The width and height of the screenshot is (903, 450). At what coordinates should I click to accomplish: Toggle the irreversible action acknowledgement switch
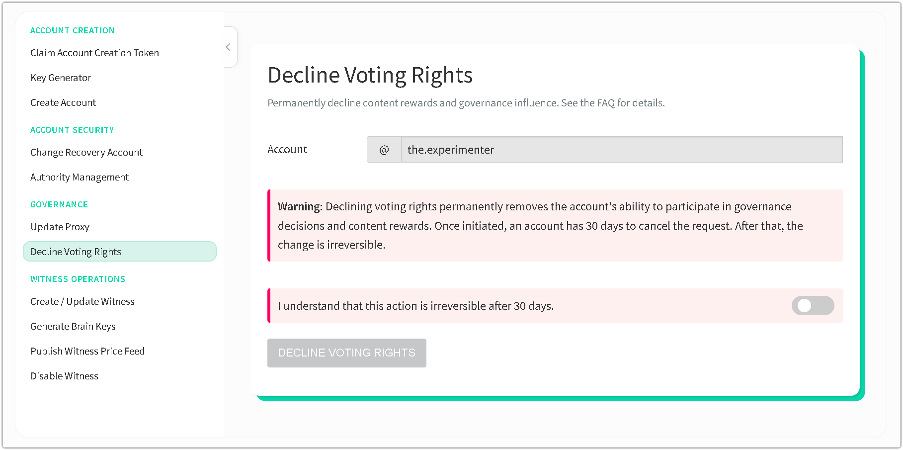813,306
